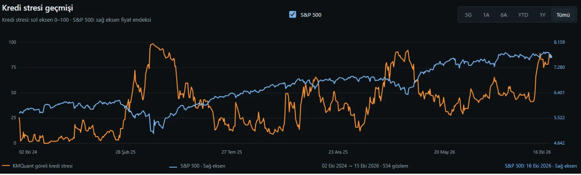Click the 4.642 right axis value

559,143
